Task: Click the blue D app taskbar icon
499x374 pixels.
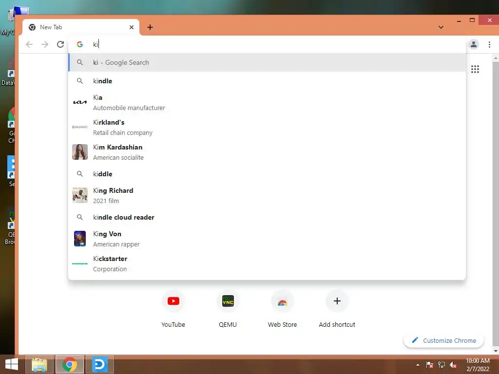Action: 99,364
